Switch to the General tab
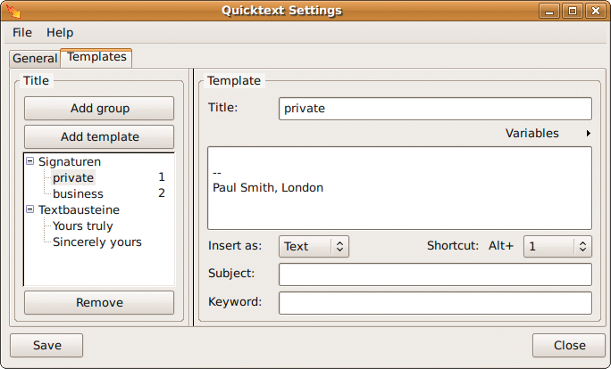Screen dimensions: 611x369 pos(35,58)
